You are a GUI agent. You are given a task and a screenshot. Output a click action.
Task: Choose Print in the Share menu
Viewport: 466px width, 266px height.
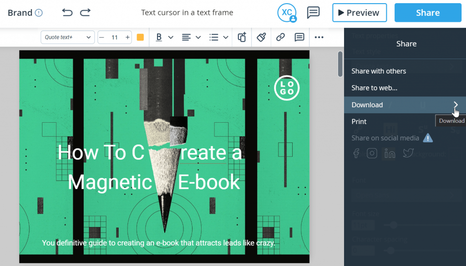[359, 121]
